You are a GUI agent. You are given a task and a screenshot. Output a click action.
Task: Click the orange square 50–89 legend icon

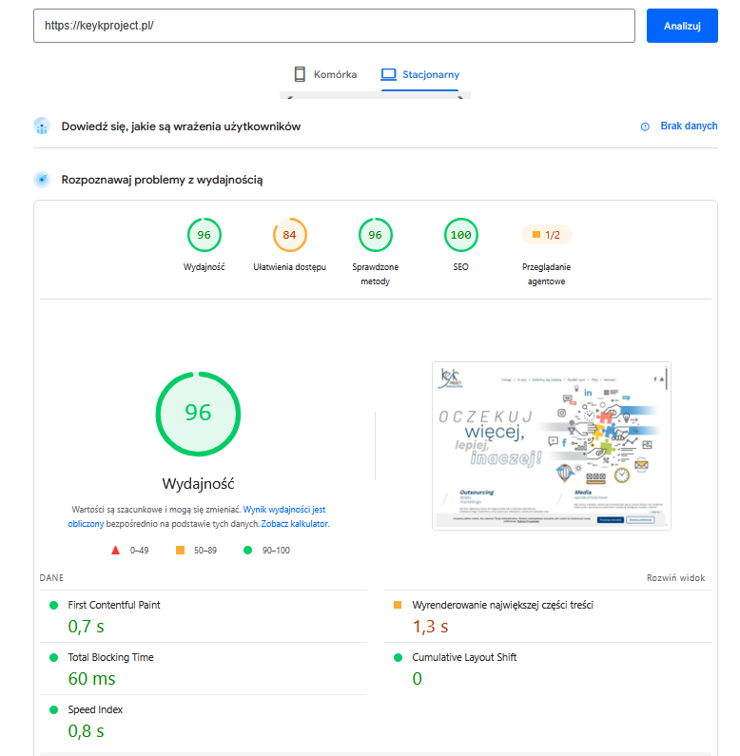coord(180,551)
